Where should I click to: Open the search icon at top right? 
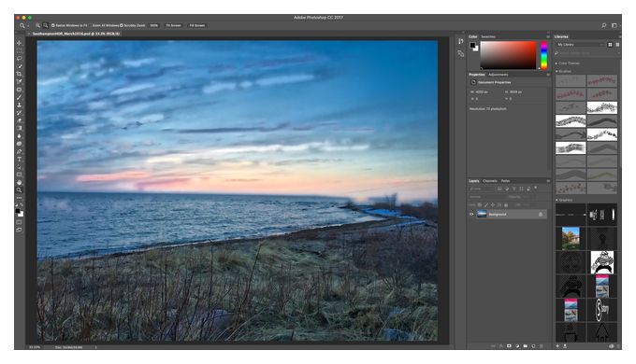click(603, 25)
